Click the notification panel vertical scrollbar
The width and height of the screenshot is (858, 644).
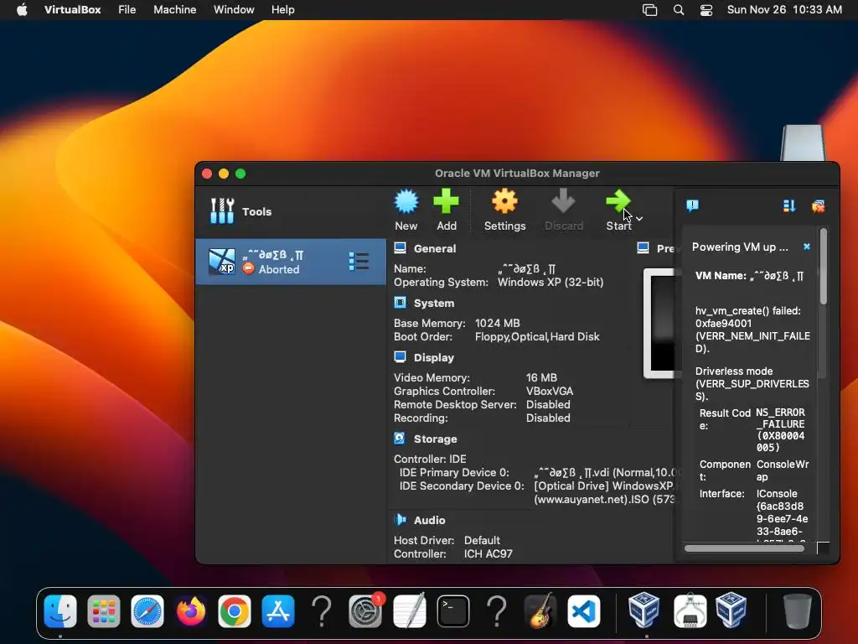point(823,267)
